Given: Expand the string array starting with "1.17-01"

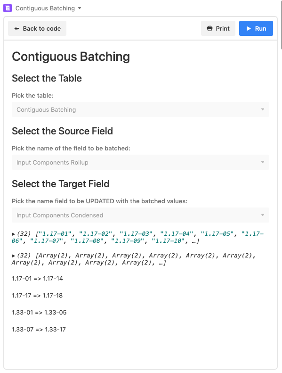Looking at the screenshot, I should click(13, 234).
